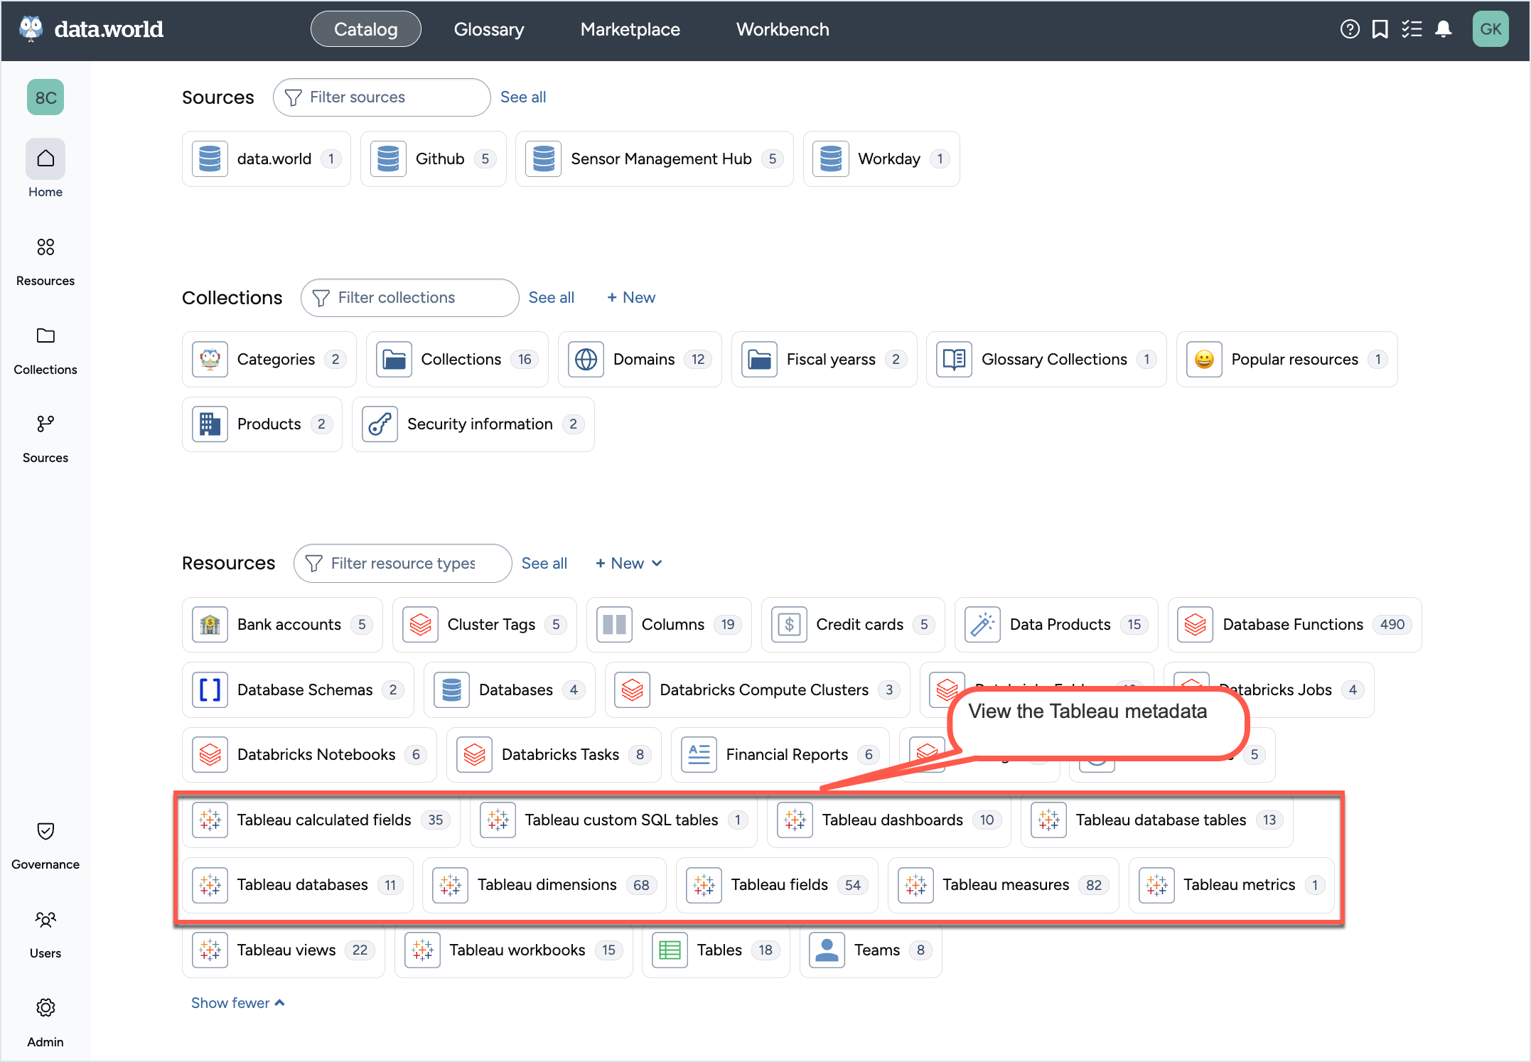This screenshot has width=1531, height=1062.
Task: Open Resources from the left sidebar
Action: pos(45,257)
